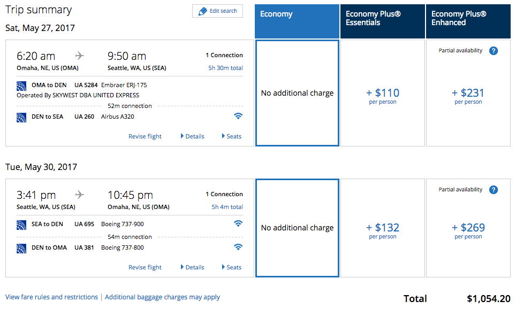Open Partial availability help icon for May 27 flight
516x309 pixels.
[494, 51]
